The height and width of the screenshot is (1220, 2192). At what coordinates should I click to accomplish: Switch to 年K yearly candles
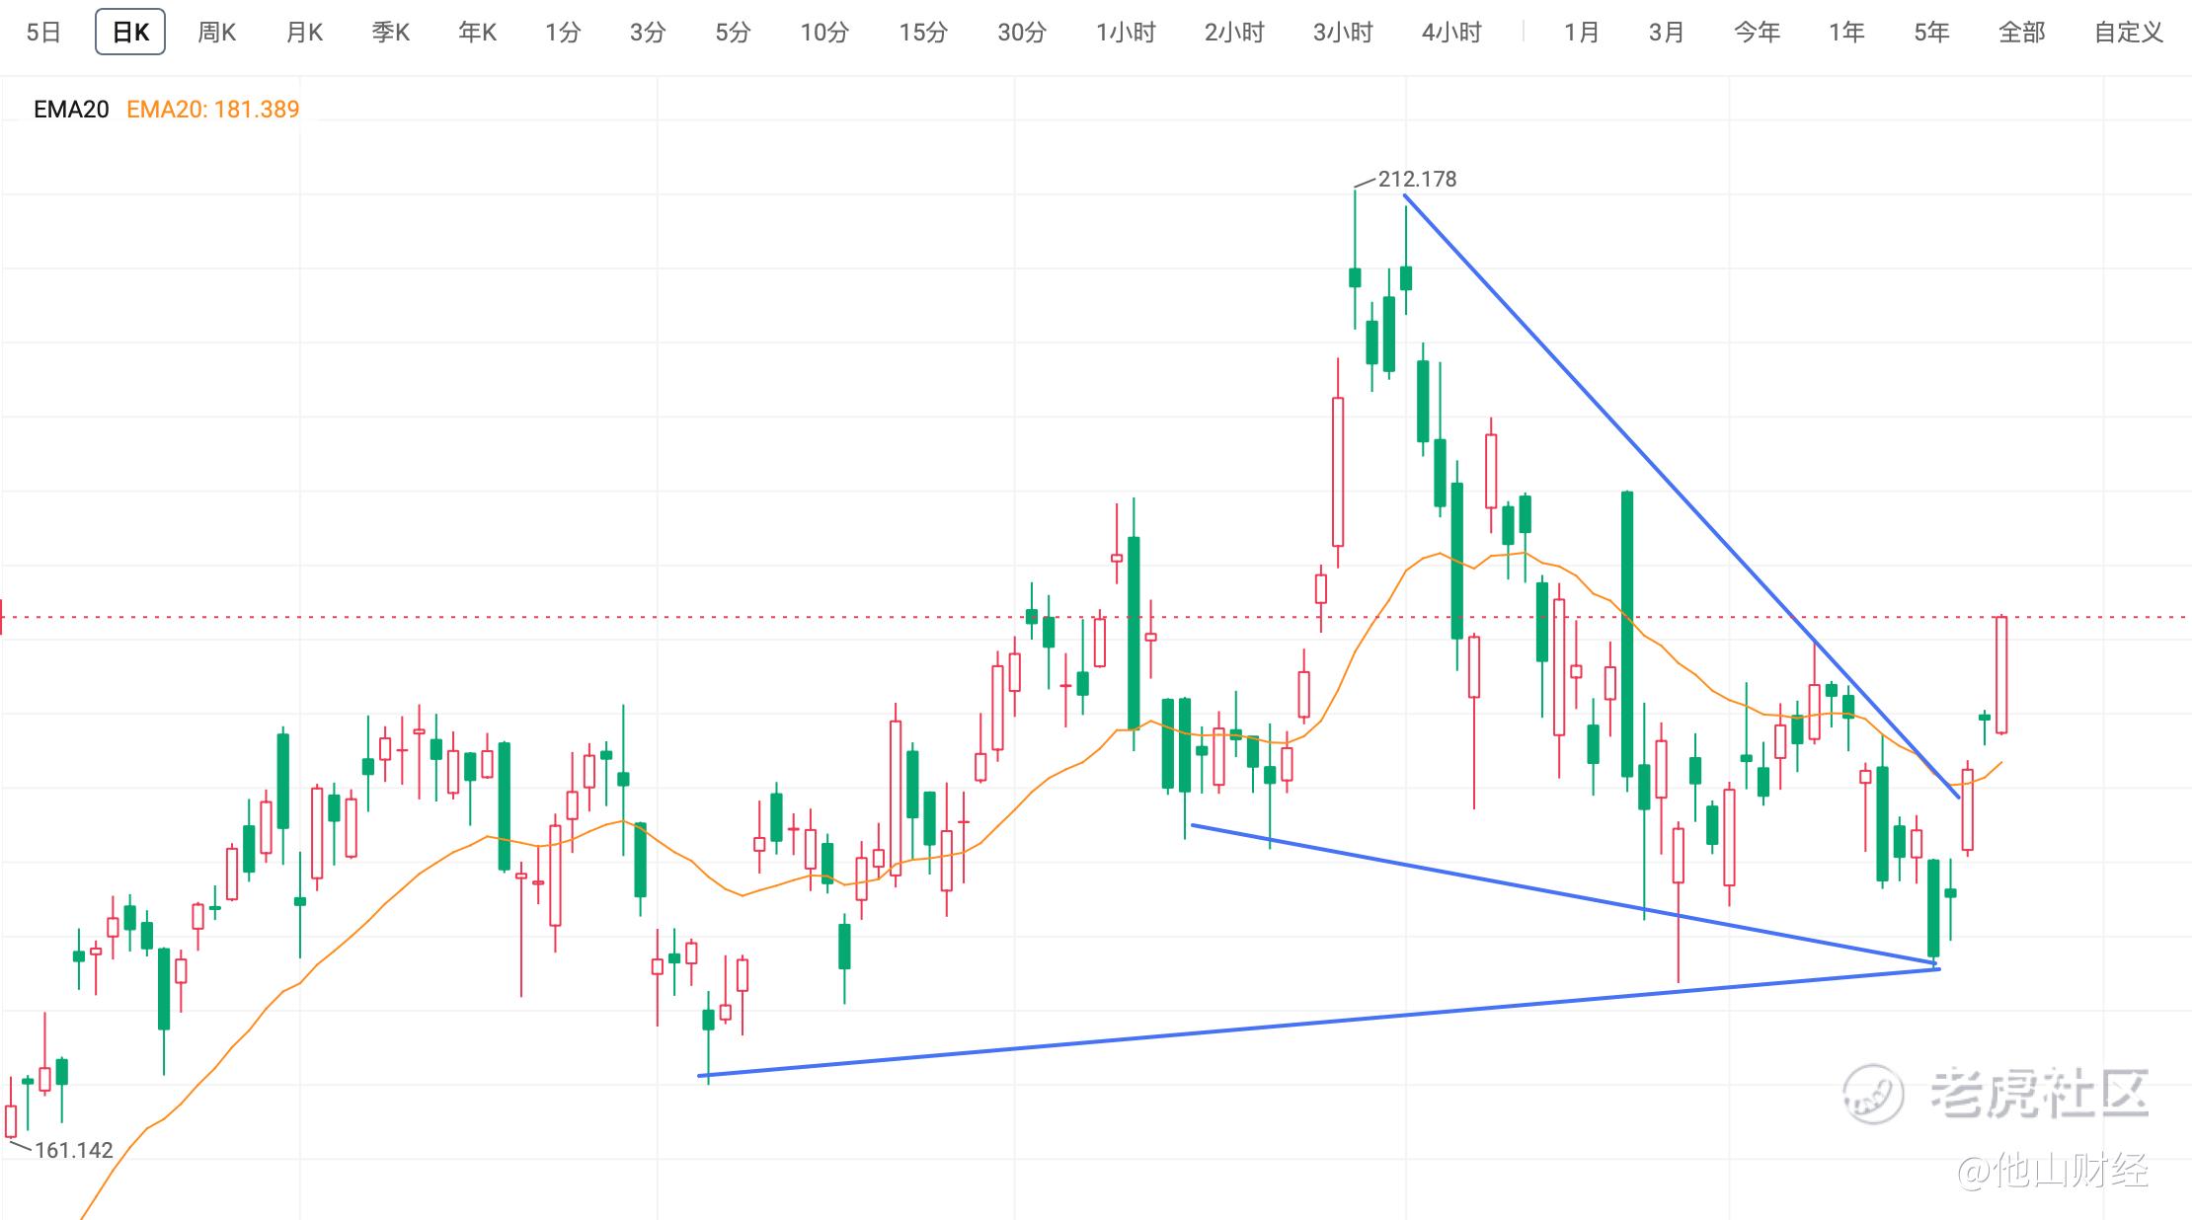[x=477, y=33]
